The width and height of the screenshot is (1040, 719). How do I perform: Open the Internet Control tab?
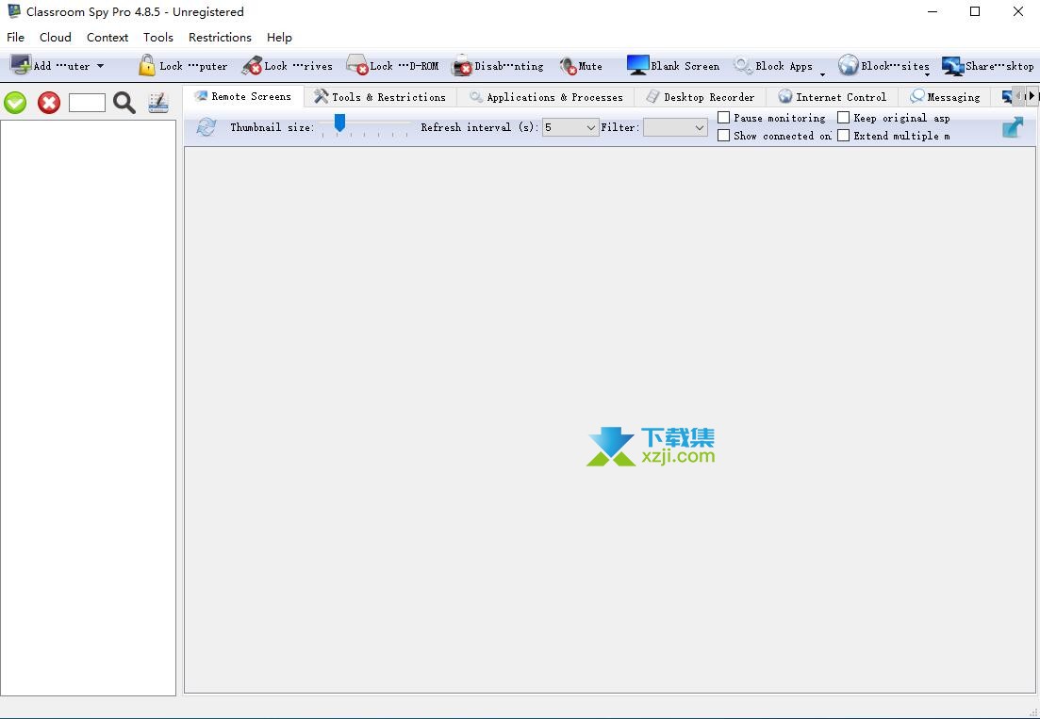pyautogui.click(x=833, y=97)
